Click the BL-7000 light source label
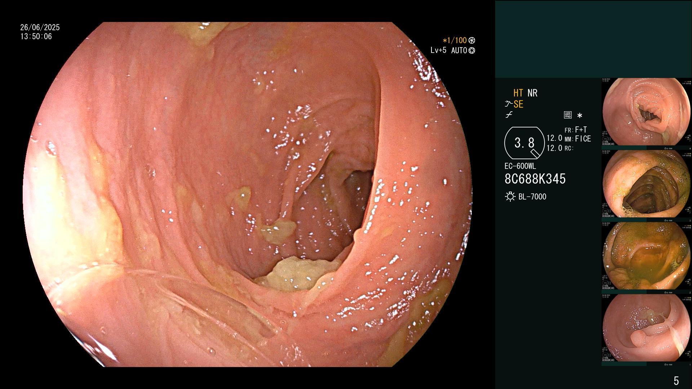 point(532,197)
